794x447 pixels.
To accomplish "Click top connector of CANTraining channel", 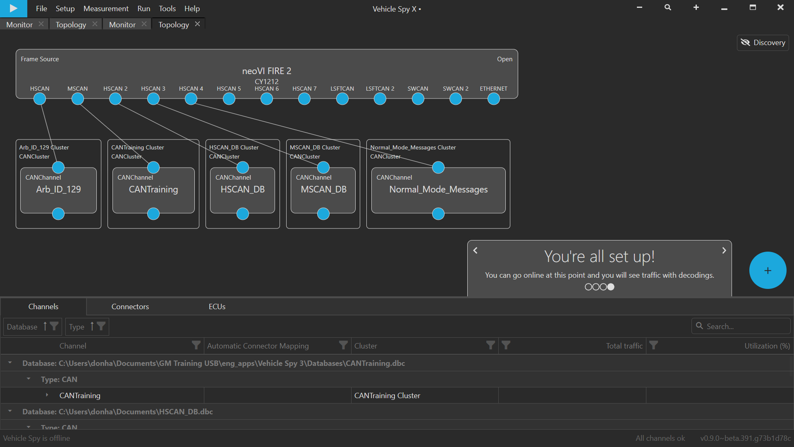I will click(153, 168).
